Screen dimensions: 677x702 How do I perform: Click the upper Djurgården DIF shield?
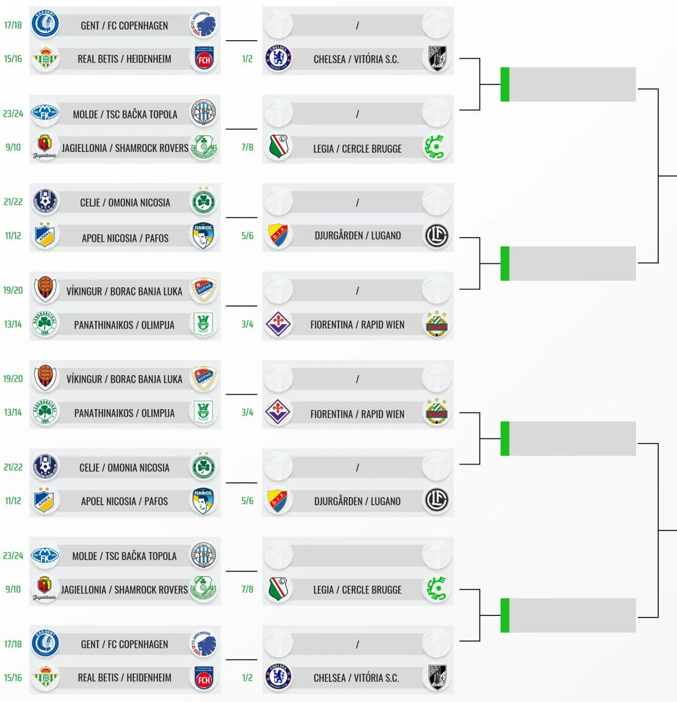tap(279, 236)
